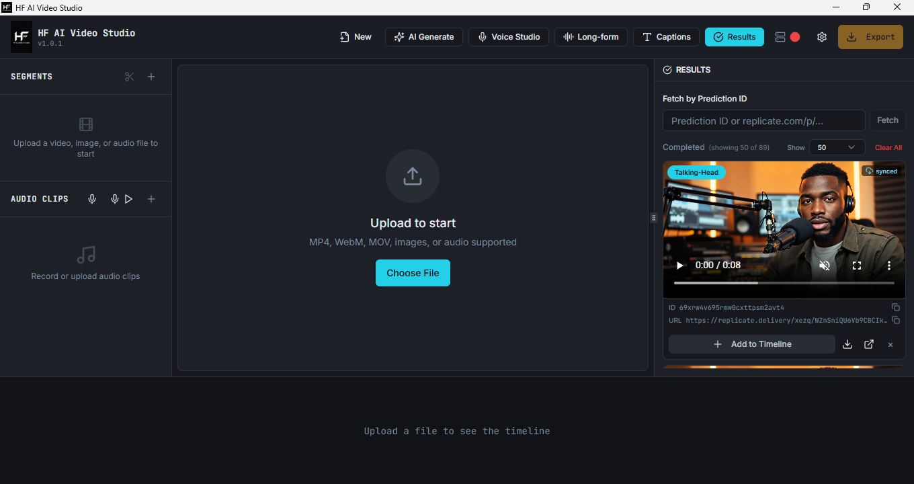The width and height of the screenshot is (914, 484).
Task: Click the round upload arrow icon
Action: [x=413, y=176]
